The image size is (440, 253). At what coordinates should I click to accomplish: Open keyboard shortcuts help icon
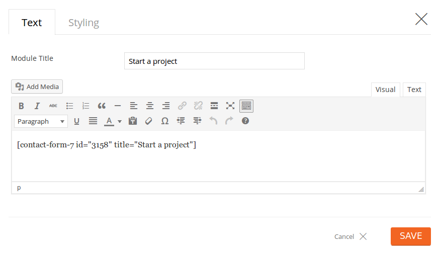tap(245, 121)
